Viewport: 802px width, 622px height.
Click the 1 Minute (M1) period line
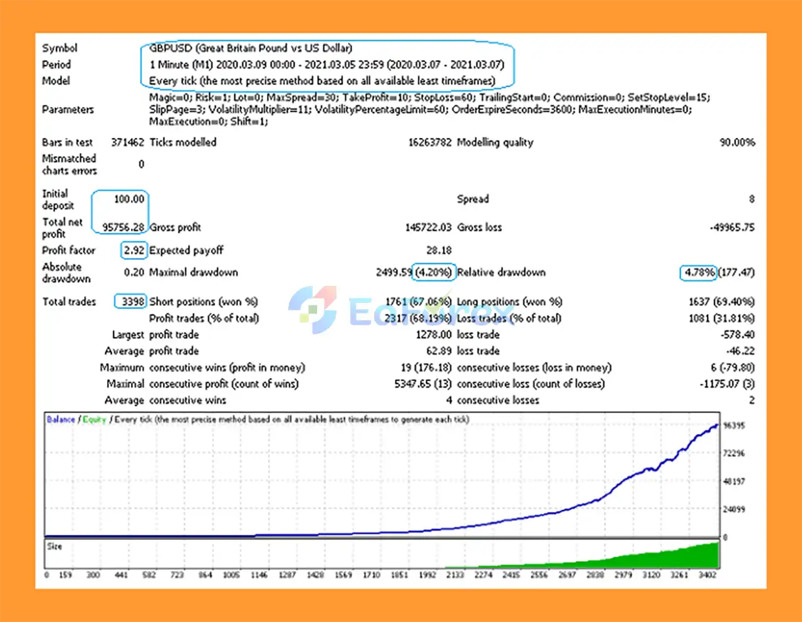(326, 65)
